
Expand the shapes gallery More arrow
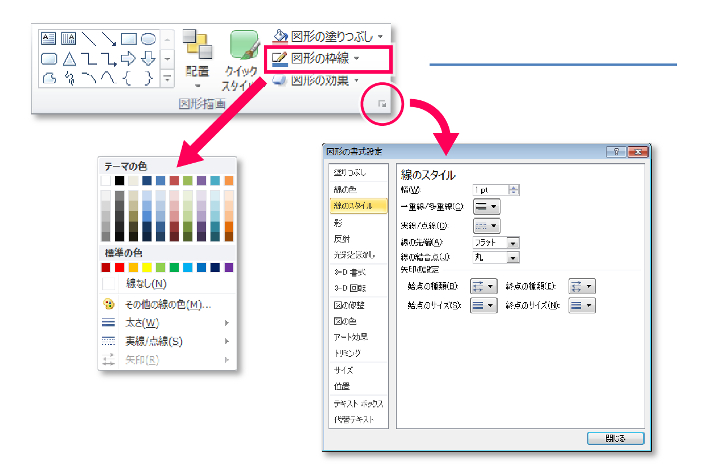point(167,78)
